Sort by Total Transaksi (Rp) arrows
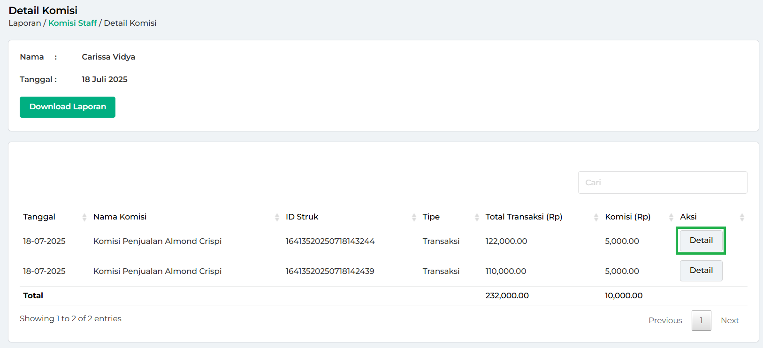 pyautogui.click(x=596, y=217)
